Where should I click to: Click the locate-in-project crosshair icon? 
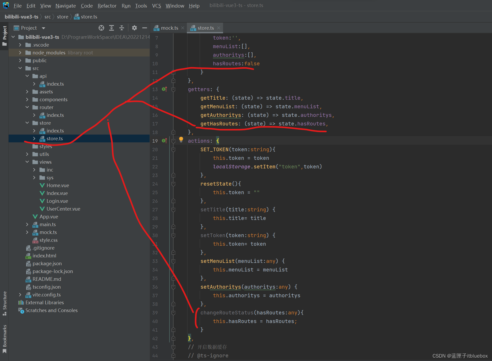(101, 28)
